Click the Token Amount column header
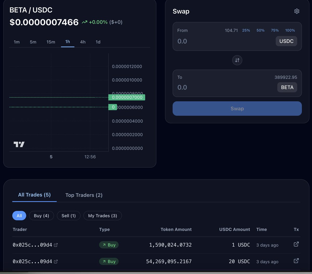Image resolution: width=312 pixels, height=274 pixels. (x=176, y=229)
